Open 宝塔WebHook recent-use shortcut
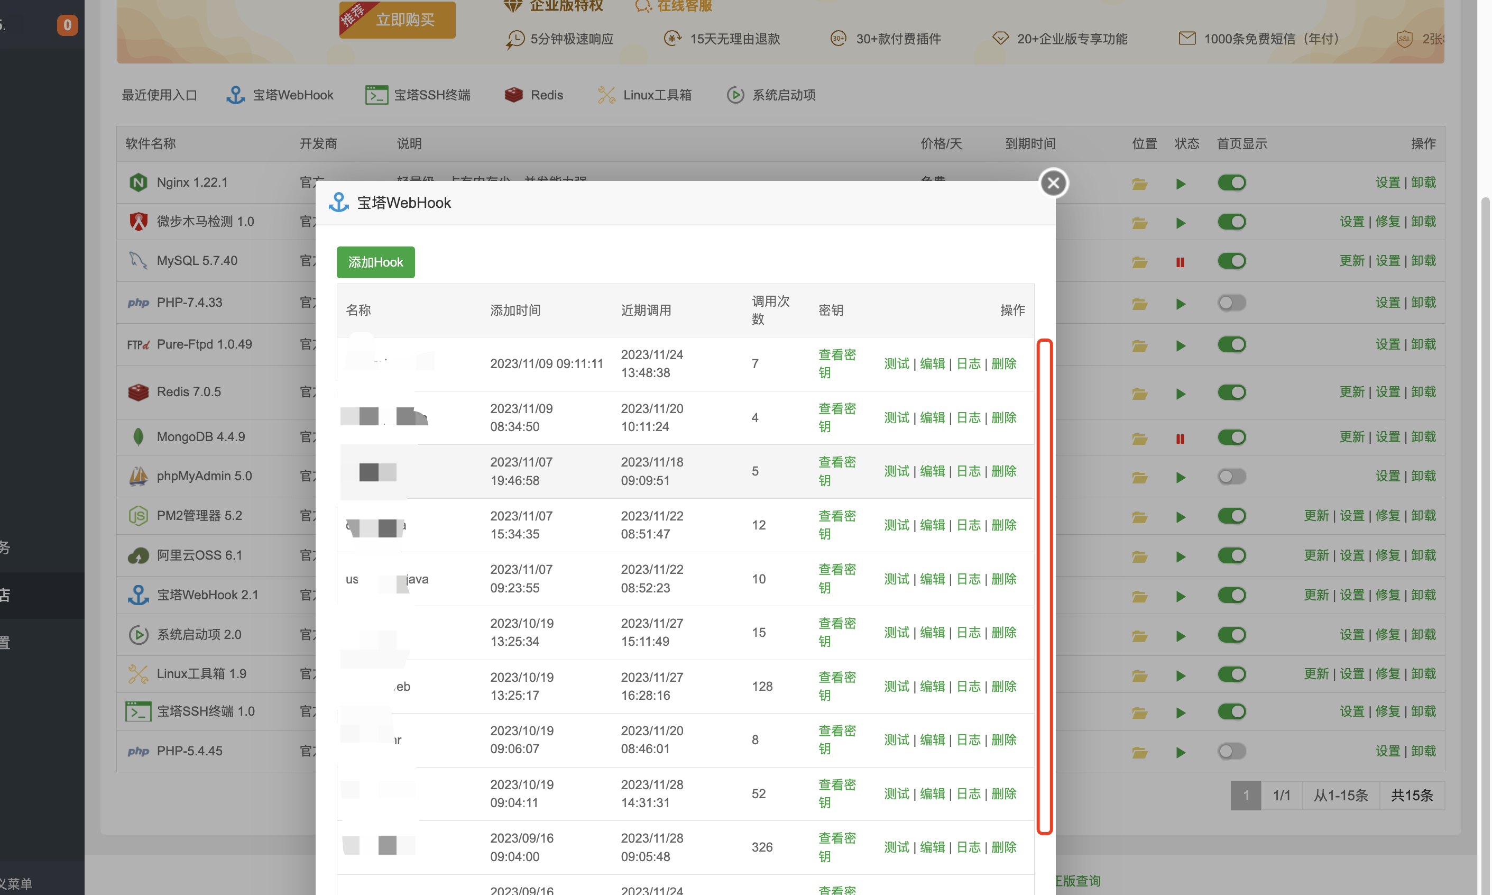 [x=280, y=95]
